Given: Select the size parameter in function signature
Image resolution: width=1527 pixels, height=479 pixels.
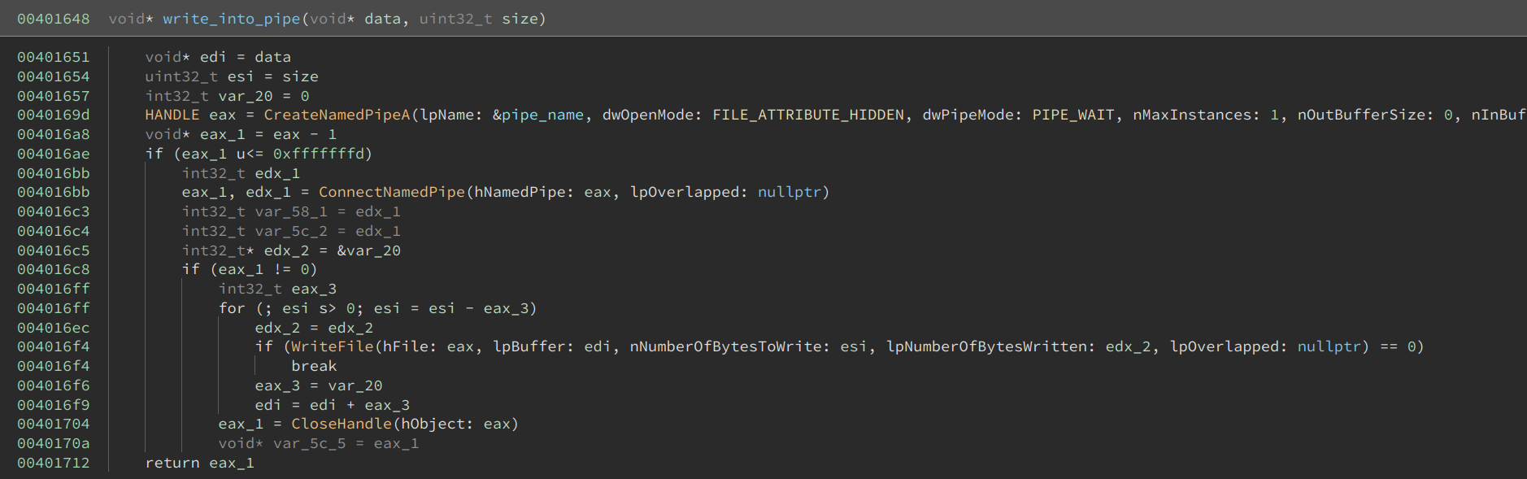Looking at the screenshot, I should coord(519,19).
